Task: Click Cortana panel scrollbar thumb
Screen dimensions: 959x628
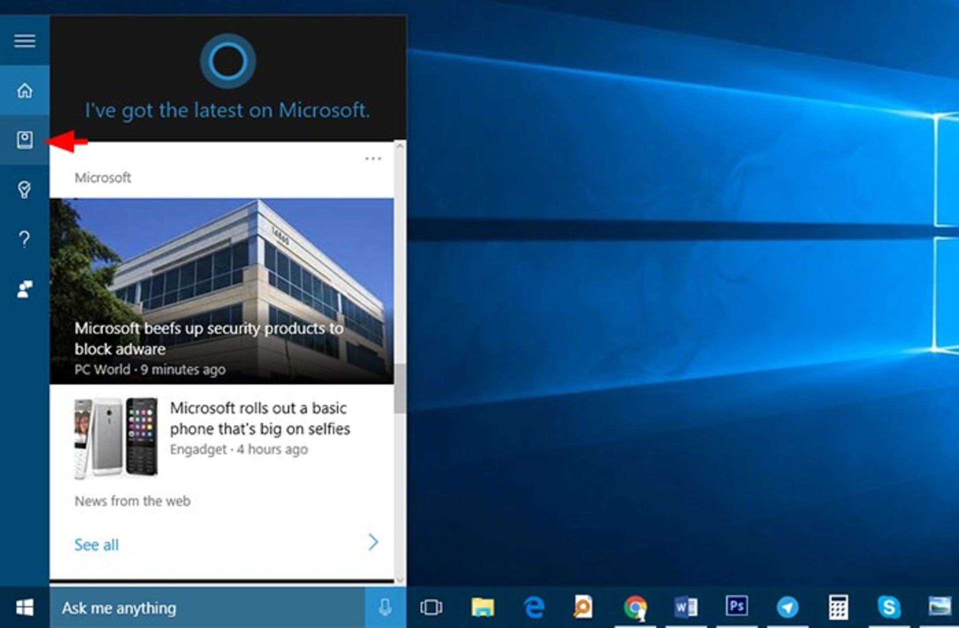Action: (400, 389)
